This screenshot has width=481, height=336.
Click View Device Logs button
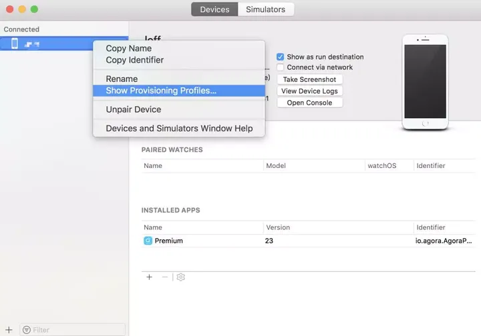tap(309, 91)
